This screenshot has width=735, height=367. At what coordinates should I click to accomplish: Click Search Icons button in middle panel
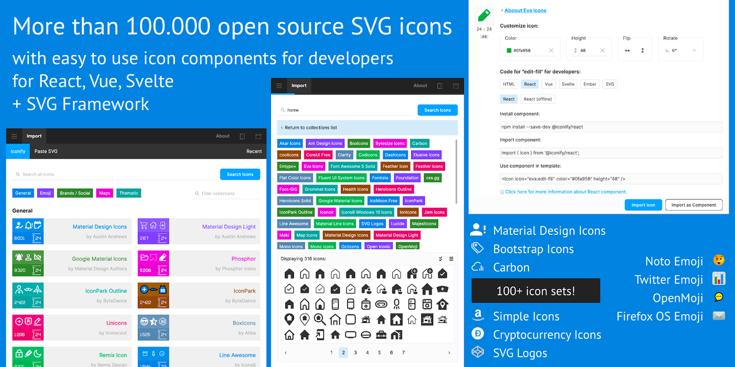click(x=437, y=110)
